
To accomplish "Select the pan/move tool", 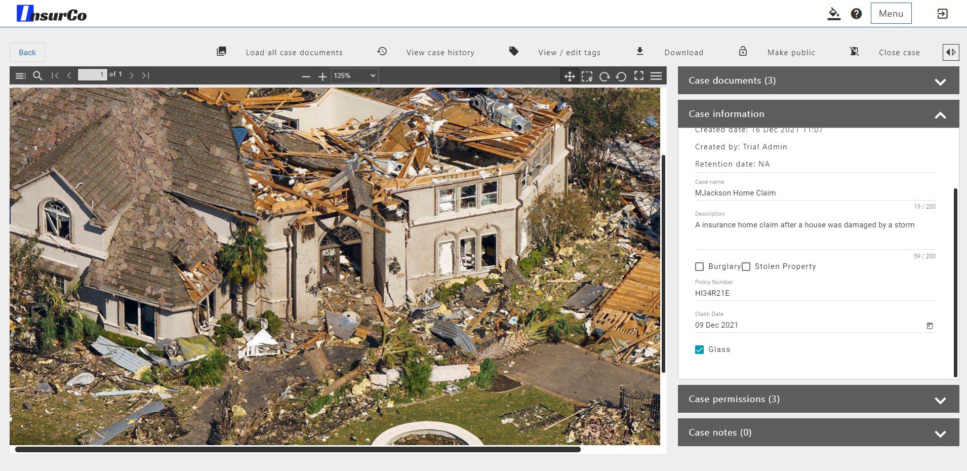I will point(570,76).
